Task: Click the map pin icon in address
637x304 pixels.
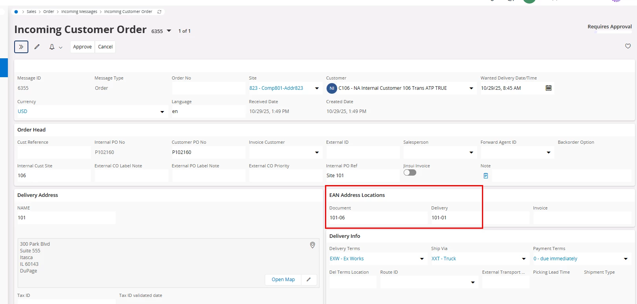Action: (x=312, y=245)
